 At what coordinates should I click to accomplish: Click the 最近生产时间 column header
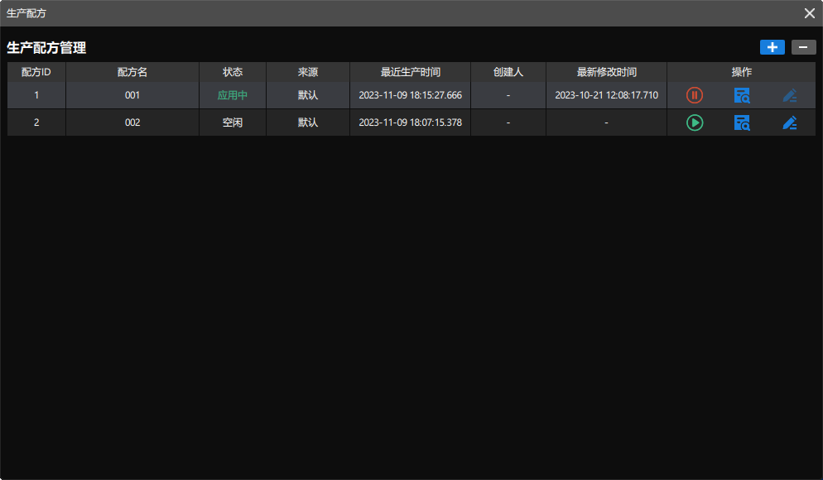point(410,72)
